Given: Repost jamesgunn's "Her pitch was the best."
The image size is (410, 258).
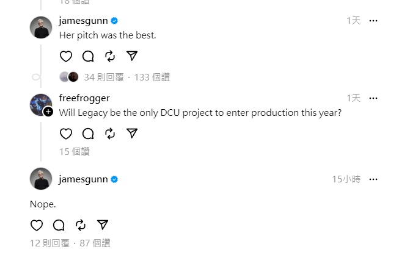Looking at the screenshot, I should 110,56.
